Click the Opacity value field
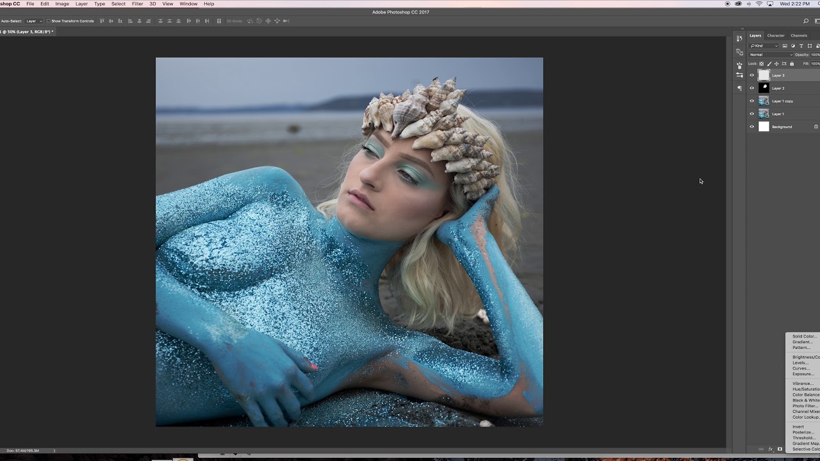820x461 pixels. point(816,54)
